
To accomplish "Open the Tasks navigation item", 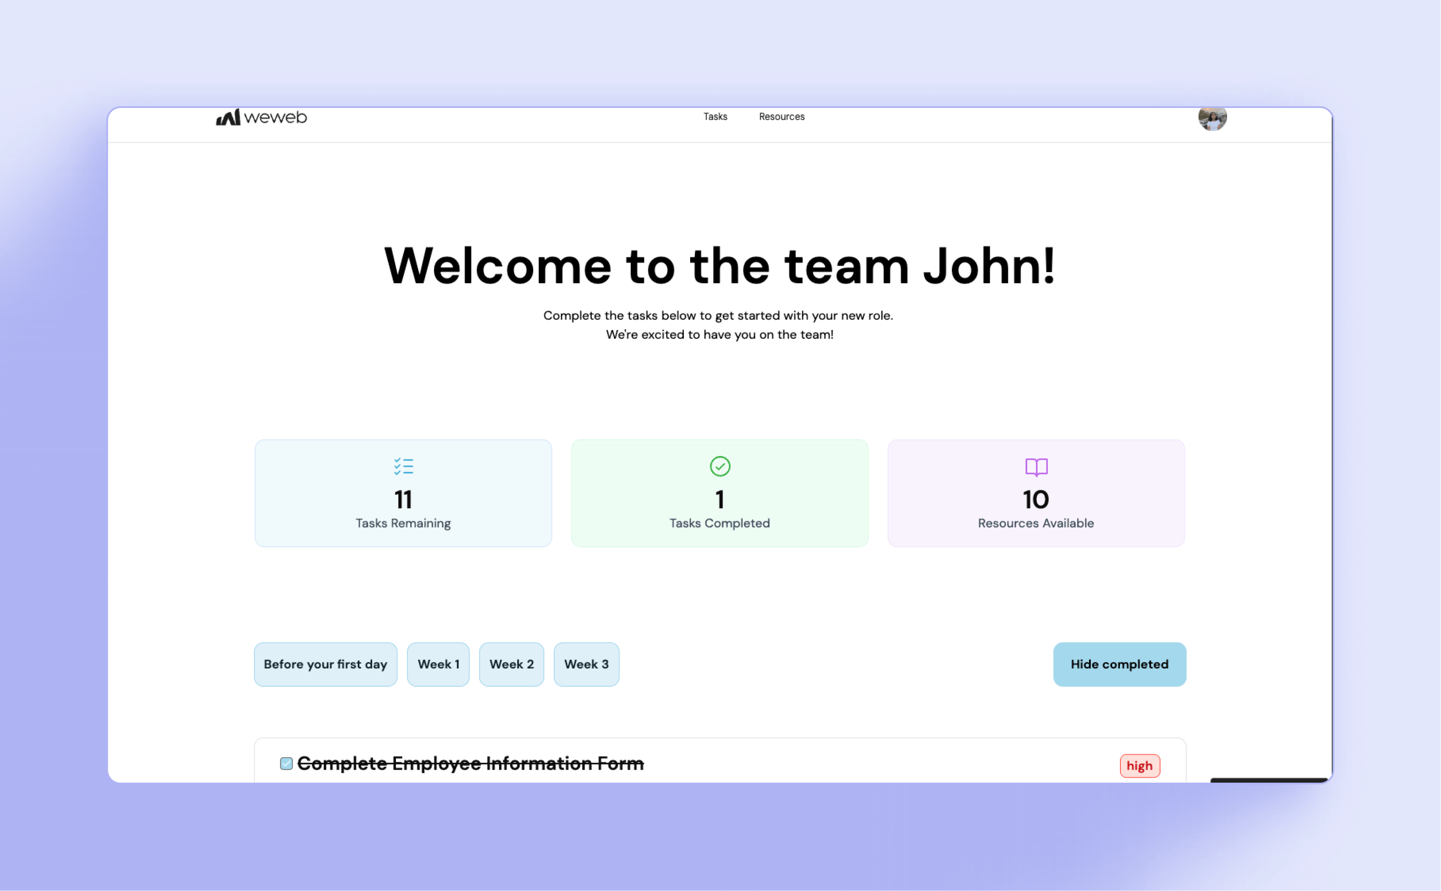I will tap(715, 117).
